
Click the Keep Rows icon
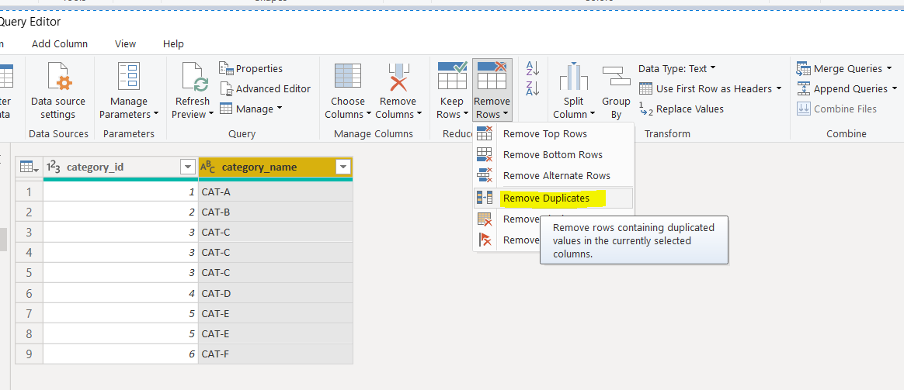coord(452,76)
